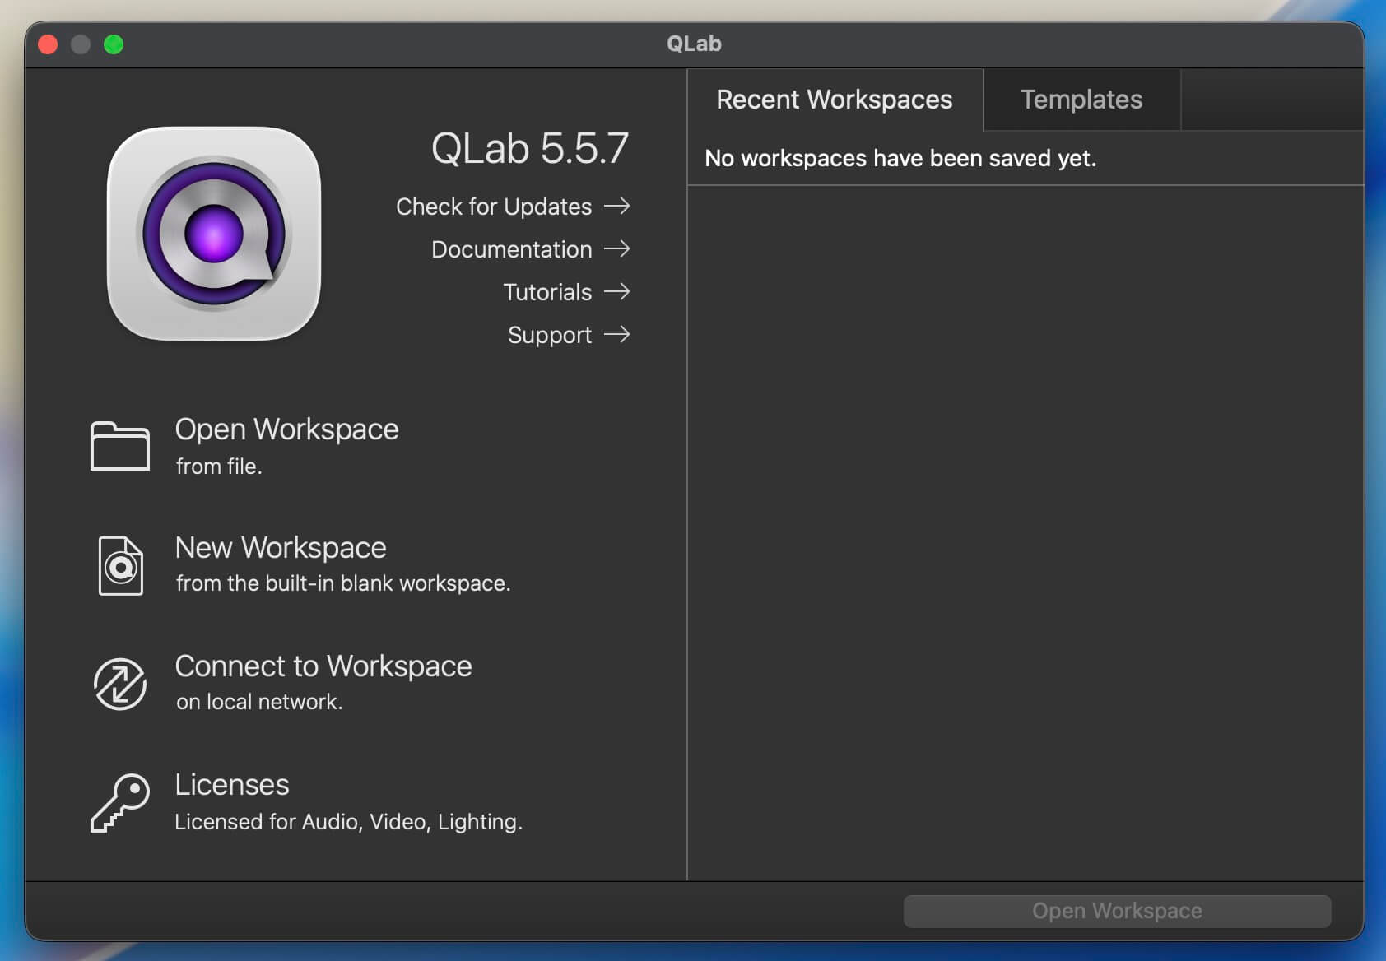
Task: Click the arrow next to Tutorials
Action: tap(616, 291)
